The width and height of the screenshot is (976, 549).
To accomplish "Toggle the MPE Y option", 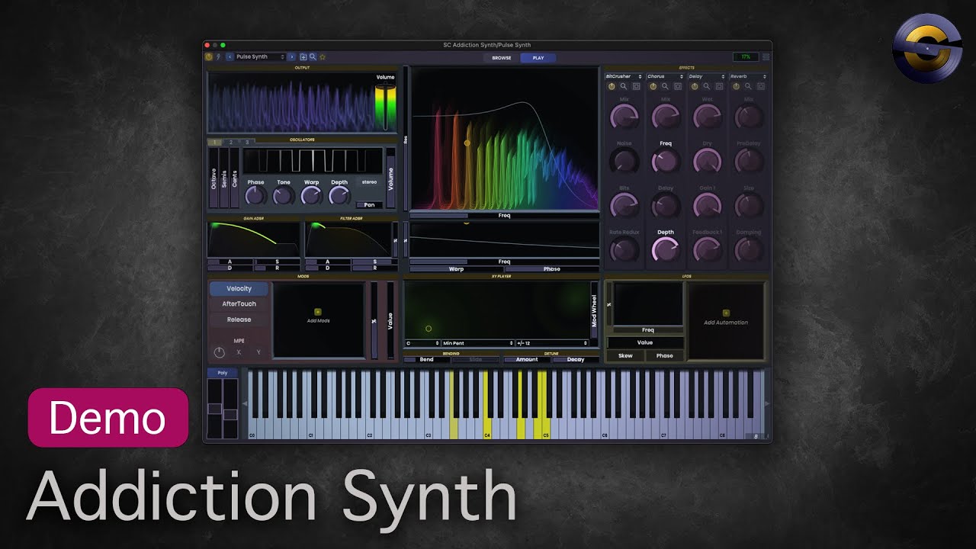I will coord(258,352).
